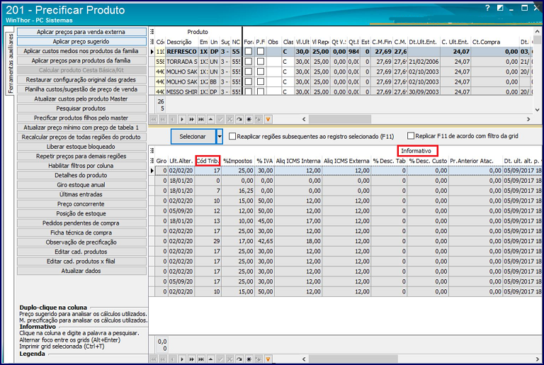Click Editar cad. produtos x filial button
544x365 pixels.
click(82, 261)
